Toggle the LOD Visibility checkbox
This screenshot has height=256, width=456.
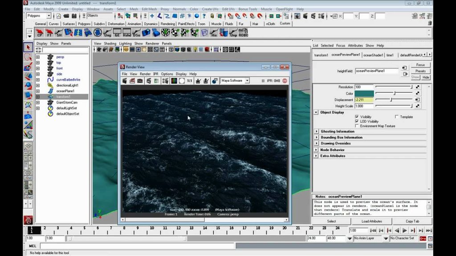(357, 121)
